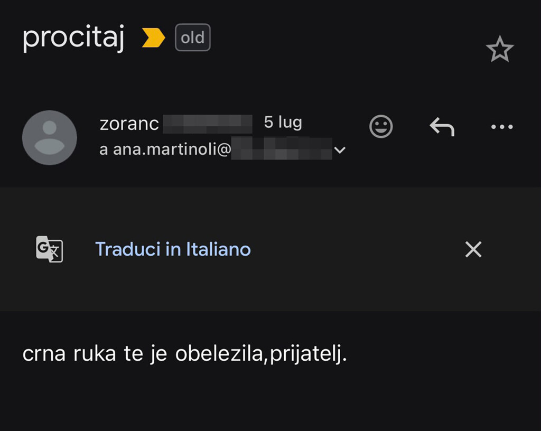Expand recipient details with the chevron
Image resolution: width=541 pixels, height=431 pixels.
pos(340,150)
